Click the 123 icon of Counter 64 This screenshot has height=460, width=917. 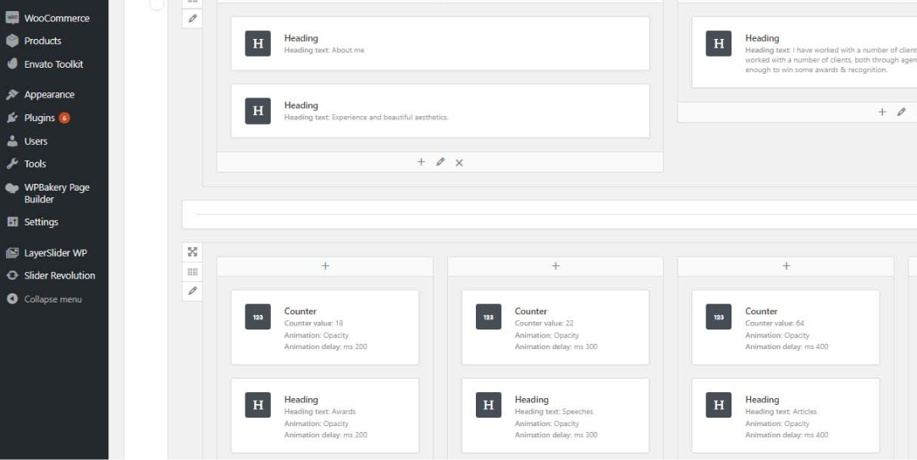719,317
